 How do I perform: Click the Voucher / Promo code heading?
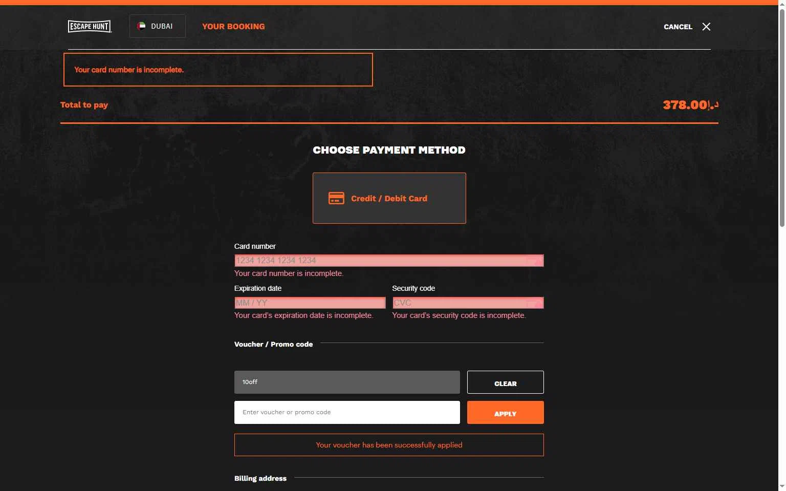coord(273,344)
